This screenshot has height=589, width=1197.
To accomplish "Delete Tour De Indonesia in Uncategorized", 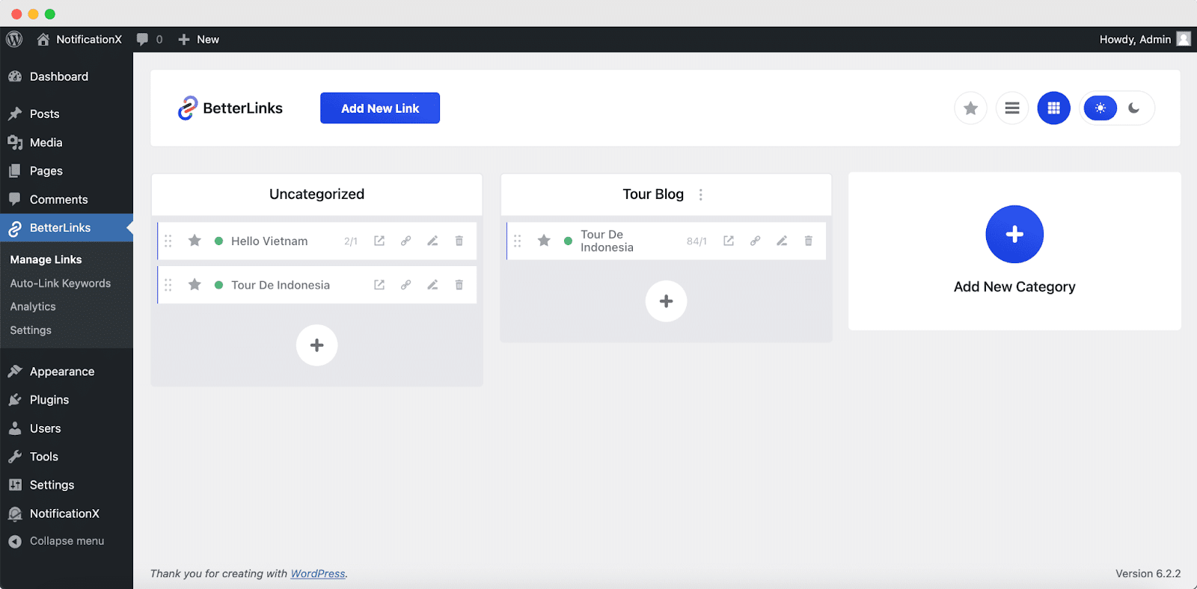I will (459, 285).
